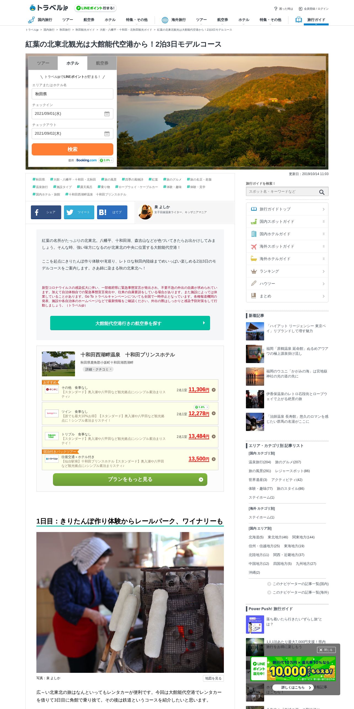
Task: Click プランをもっと見る button
Action: click(x=130, y=480)
